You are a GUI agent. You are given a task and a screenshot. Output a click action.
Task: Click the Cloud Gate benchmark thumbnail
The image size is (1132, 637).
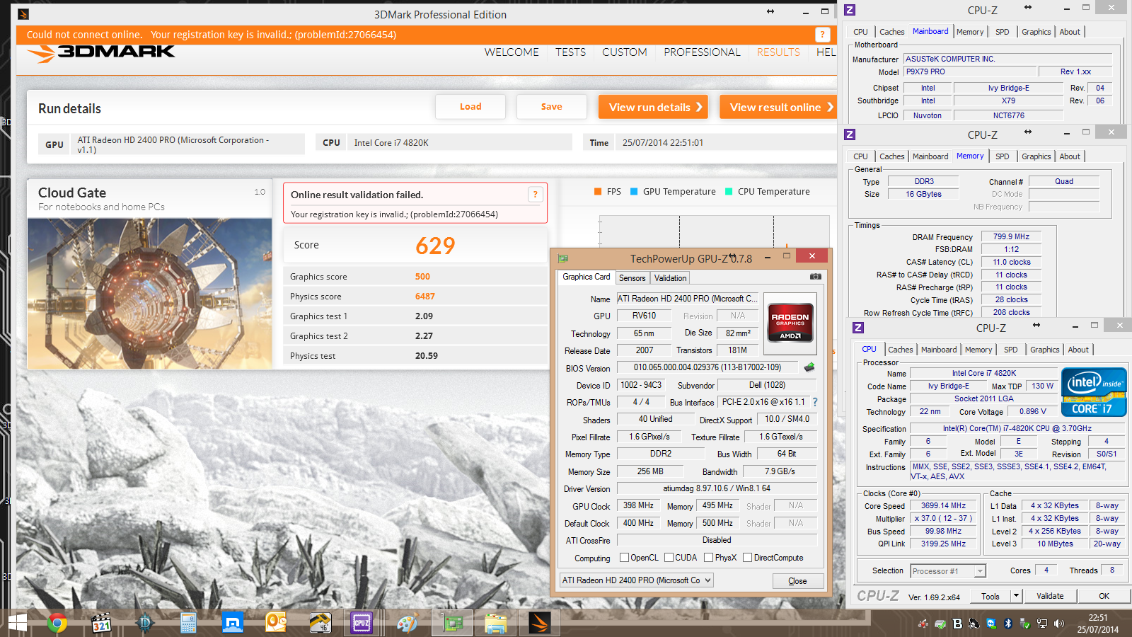(149, 294)
